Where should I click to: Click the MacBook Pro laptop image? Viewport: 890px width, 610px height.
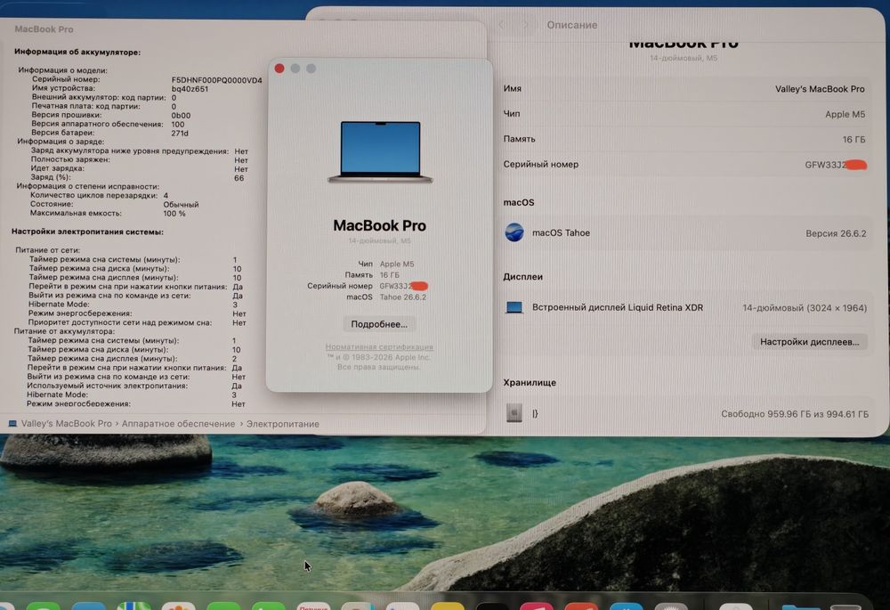380,151
